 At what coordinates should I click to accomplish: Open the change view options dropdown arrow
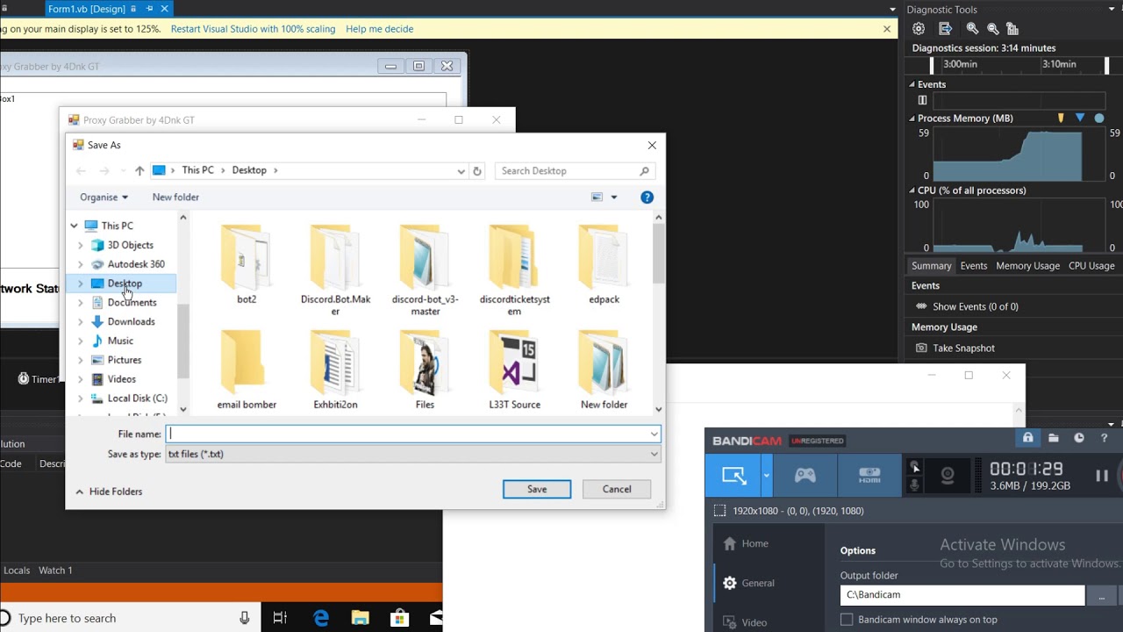pyautogui.click(x=614, y=197)
